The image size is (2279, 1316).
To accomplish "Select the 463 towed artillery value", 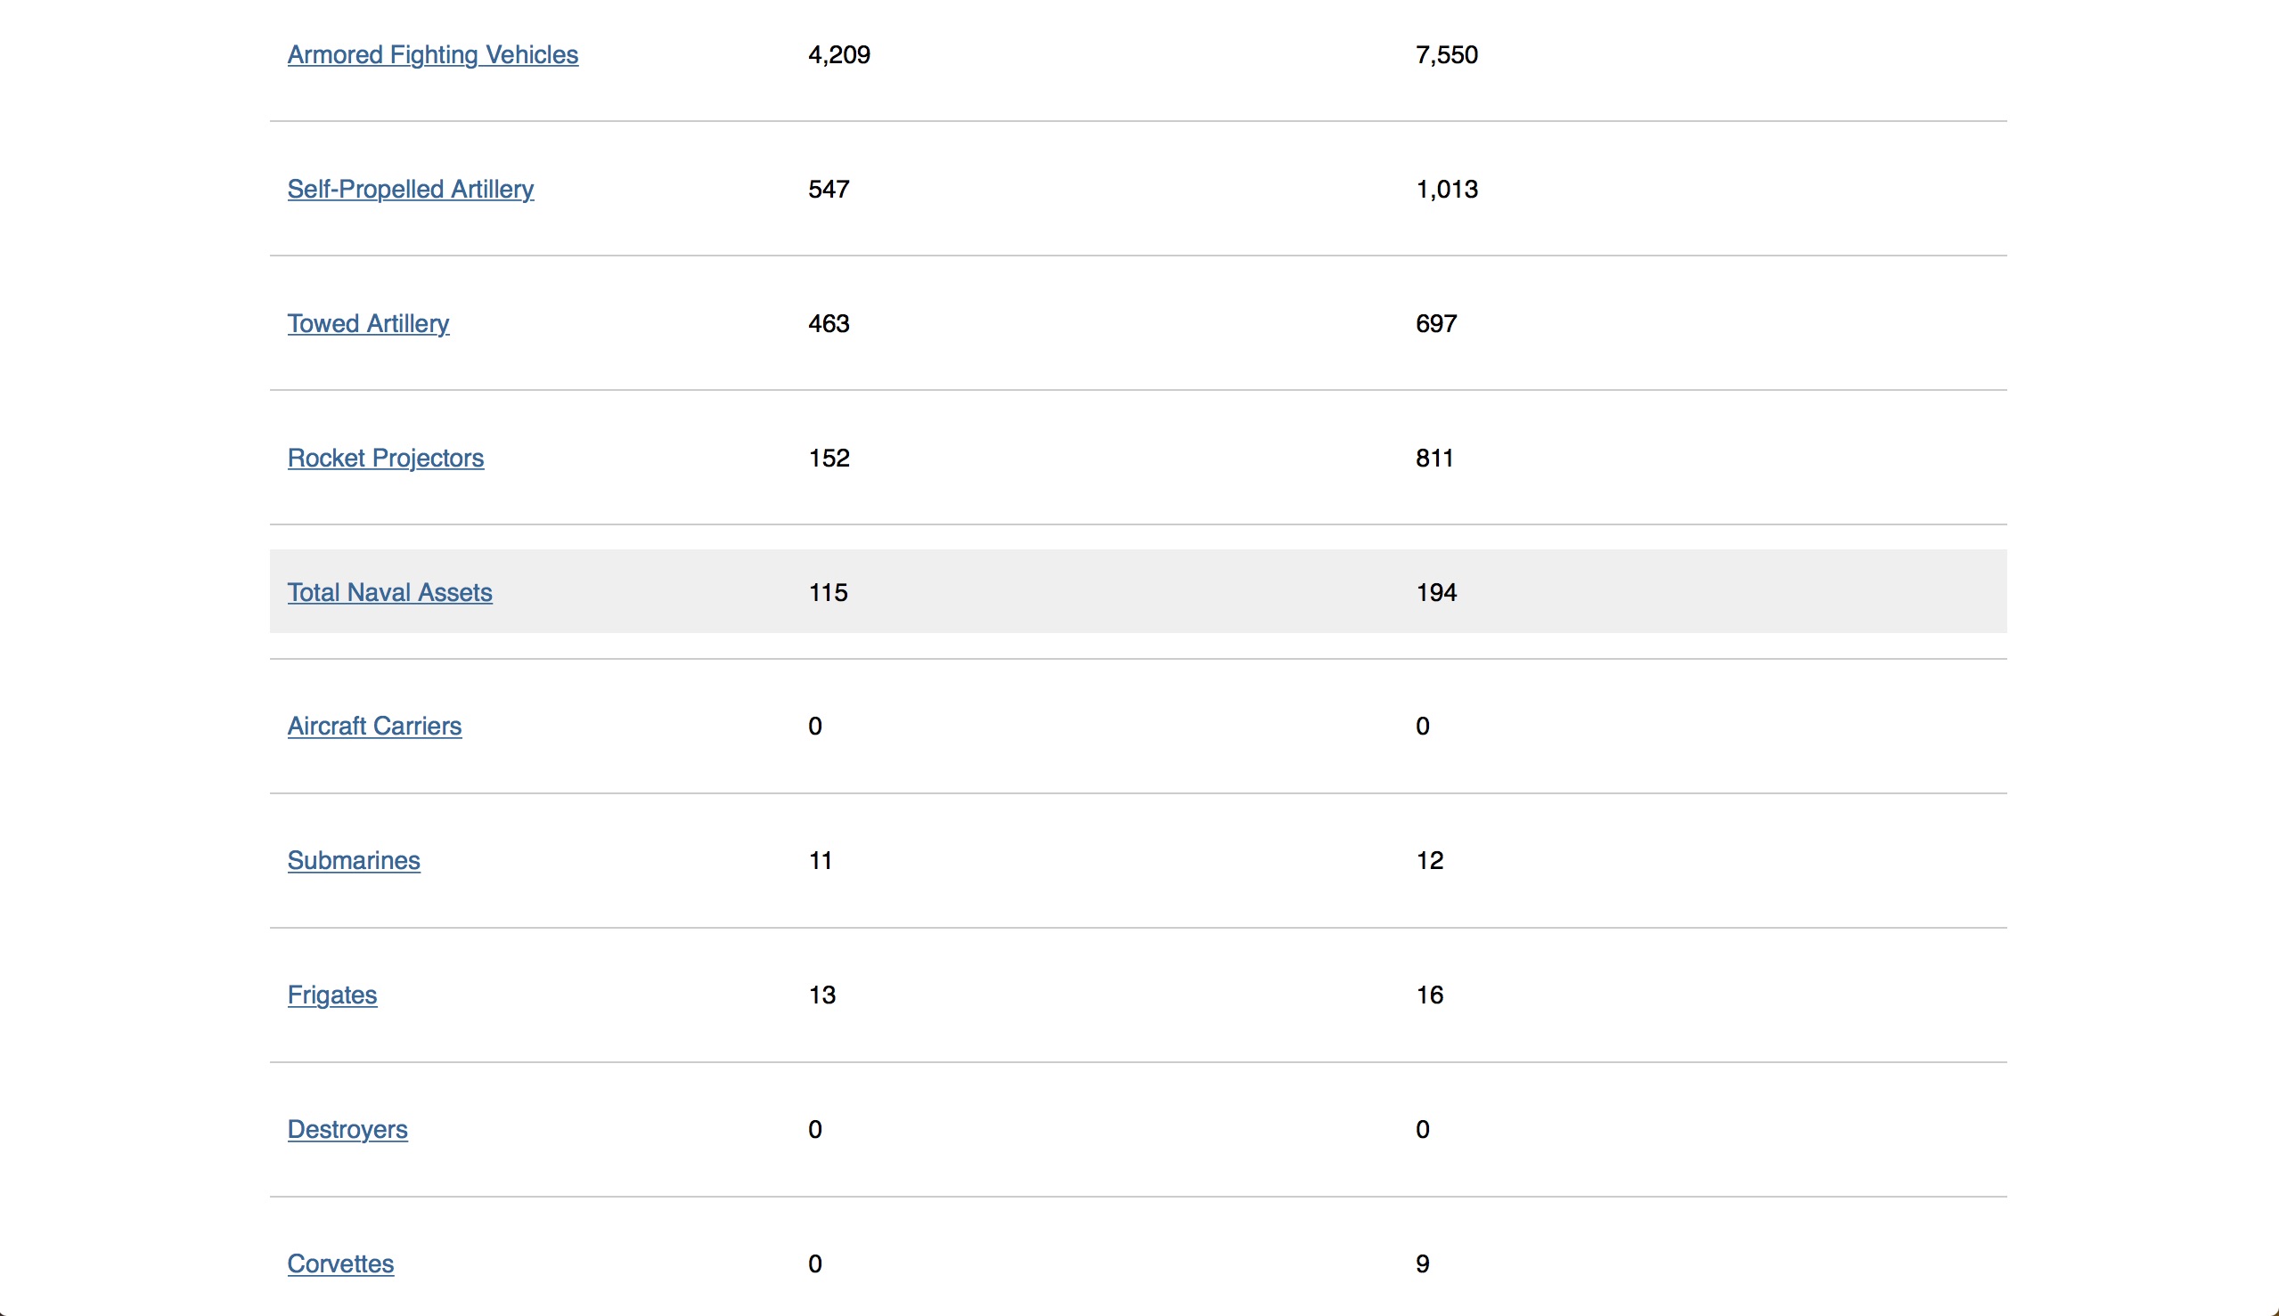I will [829, 323].
